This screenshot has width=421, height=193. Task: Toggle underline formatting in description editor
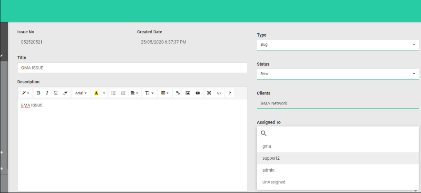[55, 93]
